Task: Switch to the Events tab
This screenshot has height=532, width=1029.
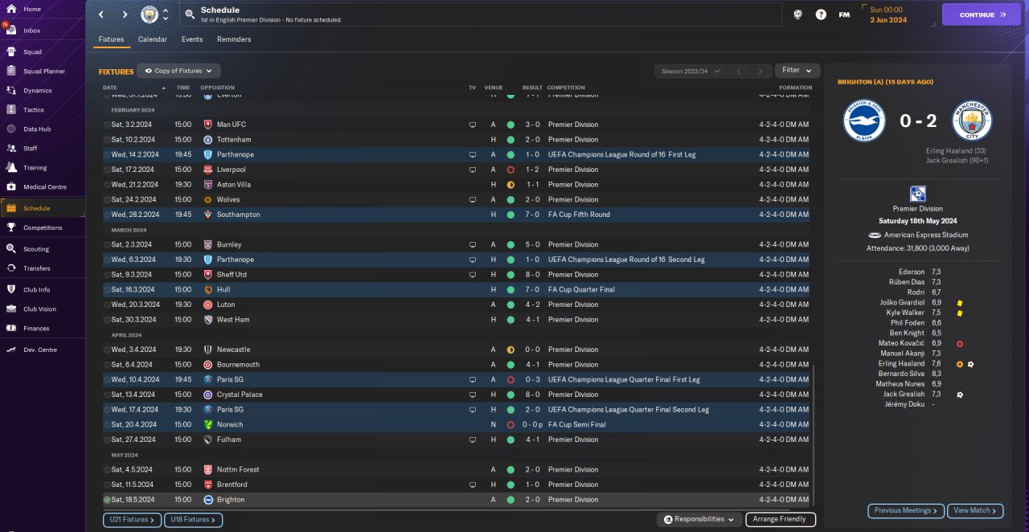Action: pos(192,39)
